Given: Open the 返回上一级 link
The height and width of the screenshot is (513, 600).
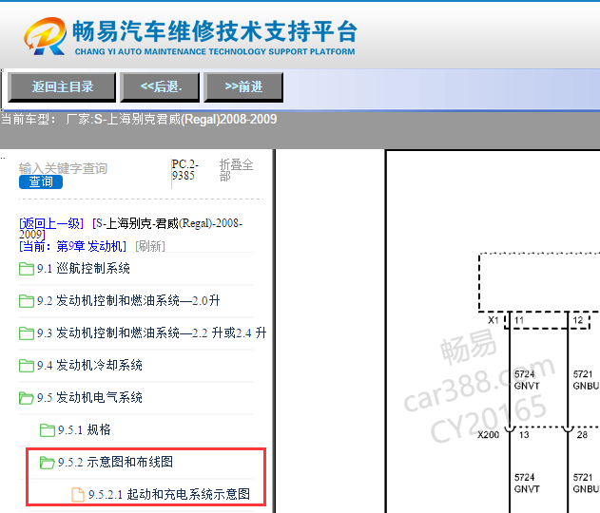Looking at the screenshot, I should pos(51,223).
